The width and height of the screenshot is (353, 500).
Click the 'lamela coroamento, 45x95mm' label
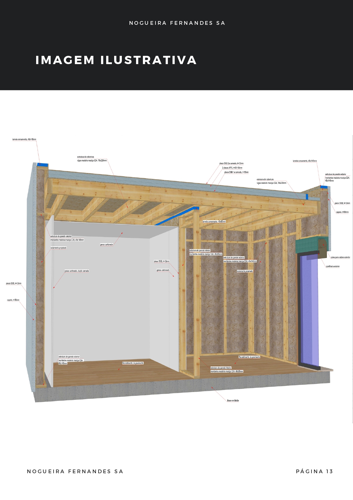point(214,221)
